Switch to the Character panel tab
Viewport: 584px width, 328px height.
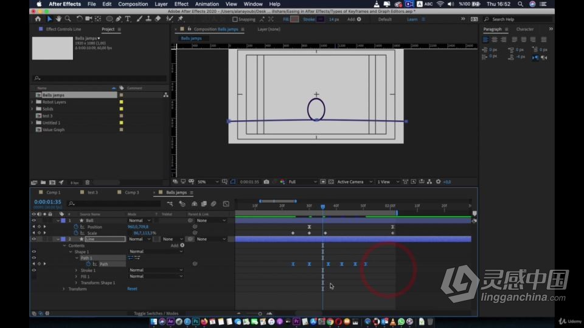tap(525, 29)
